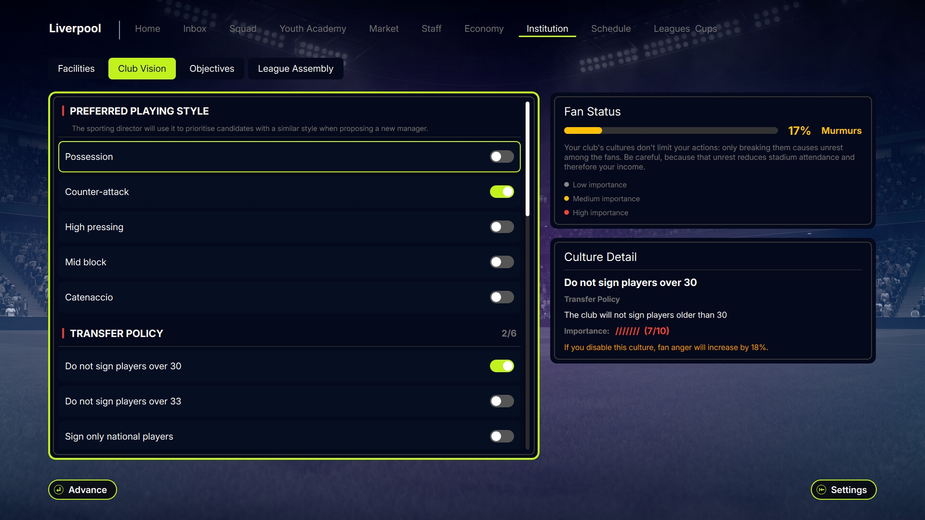Disable the Counter-attack toggle

502,192
